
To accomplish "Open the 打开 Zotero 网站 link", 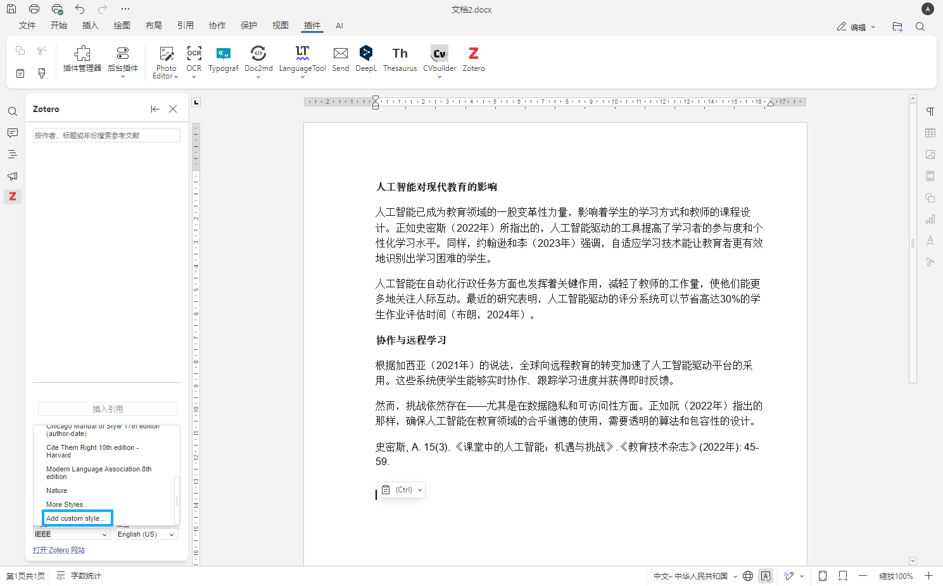I will tap(58, 550).
